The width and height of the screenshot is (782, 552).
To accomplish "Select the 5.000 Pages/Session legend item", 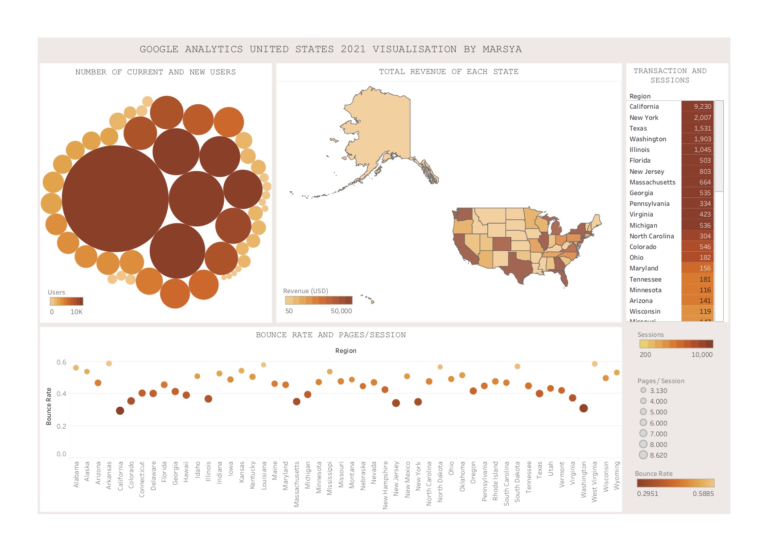I will pyautogui.click(x=643, y=412).
